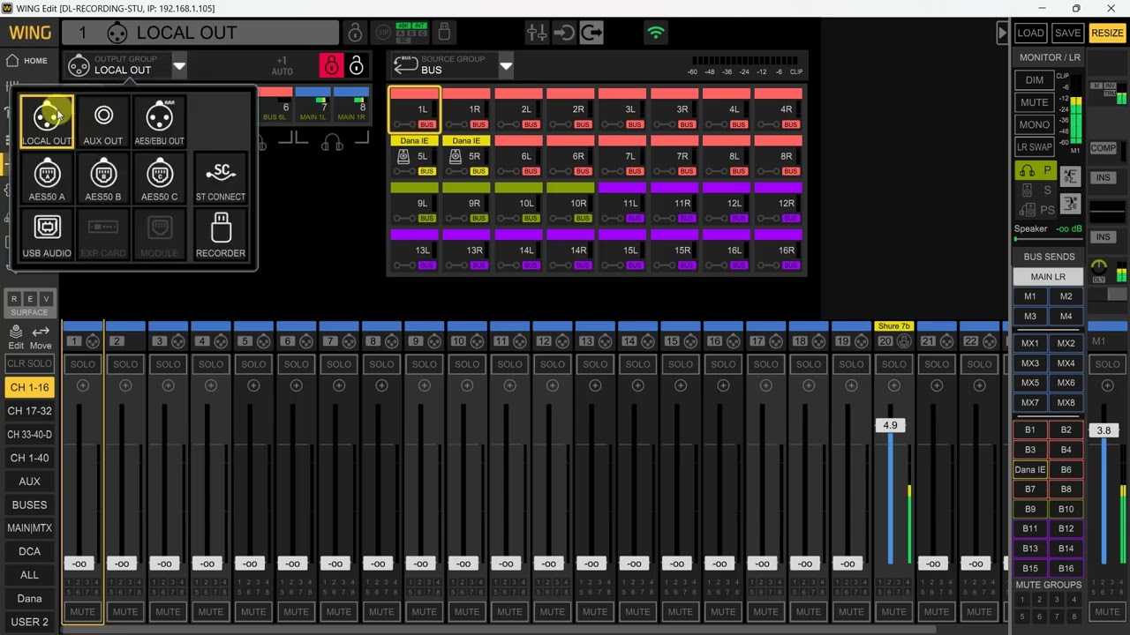Switch to BUSES layer

point(29,505)
